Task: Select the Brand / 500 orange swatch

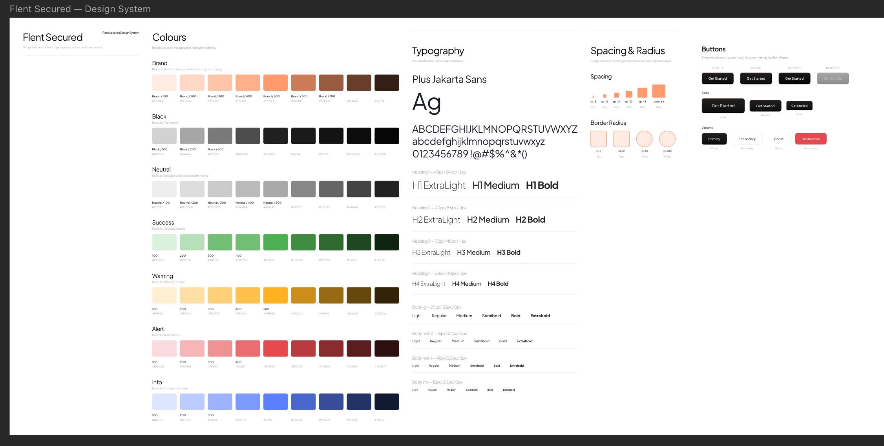Action: (276, 83)
